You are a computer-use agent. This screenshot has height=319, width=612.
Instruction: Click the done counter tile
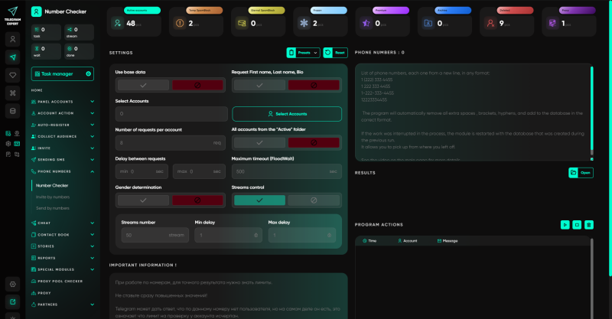(x=80, y=51)
